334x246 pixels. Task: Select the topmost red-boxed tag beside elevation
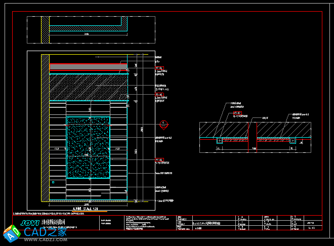[x=158, y=67]
